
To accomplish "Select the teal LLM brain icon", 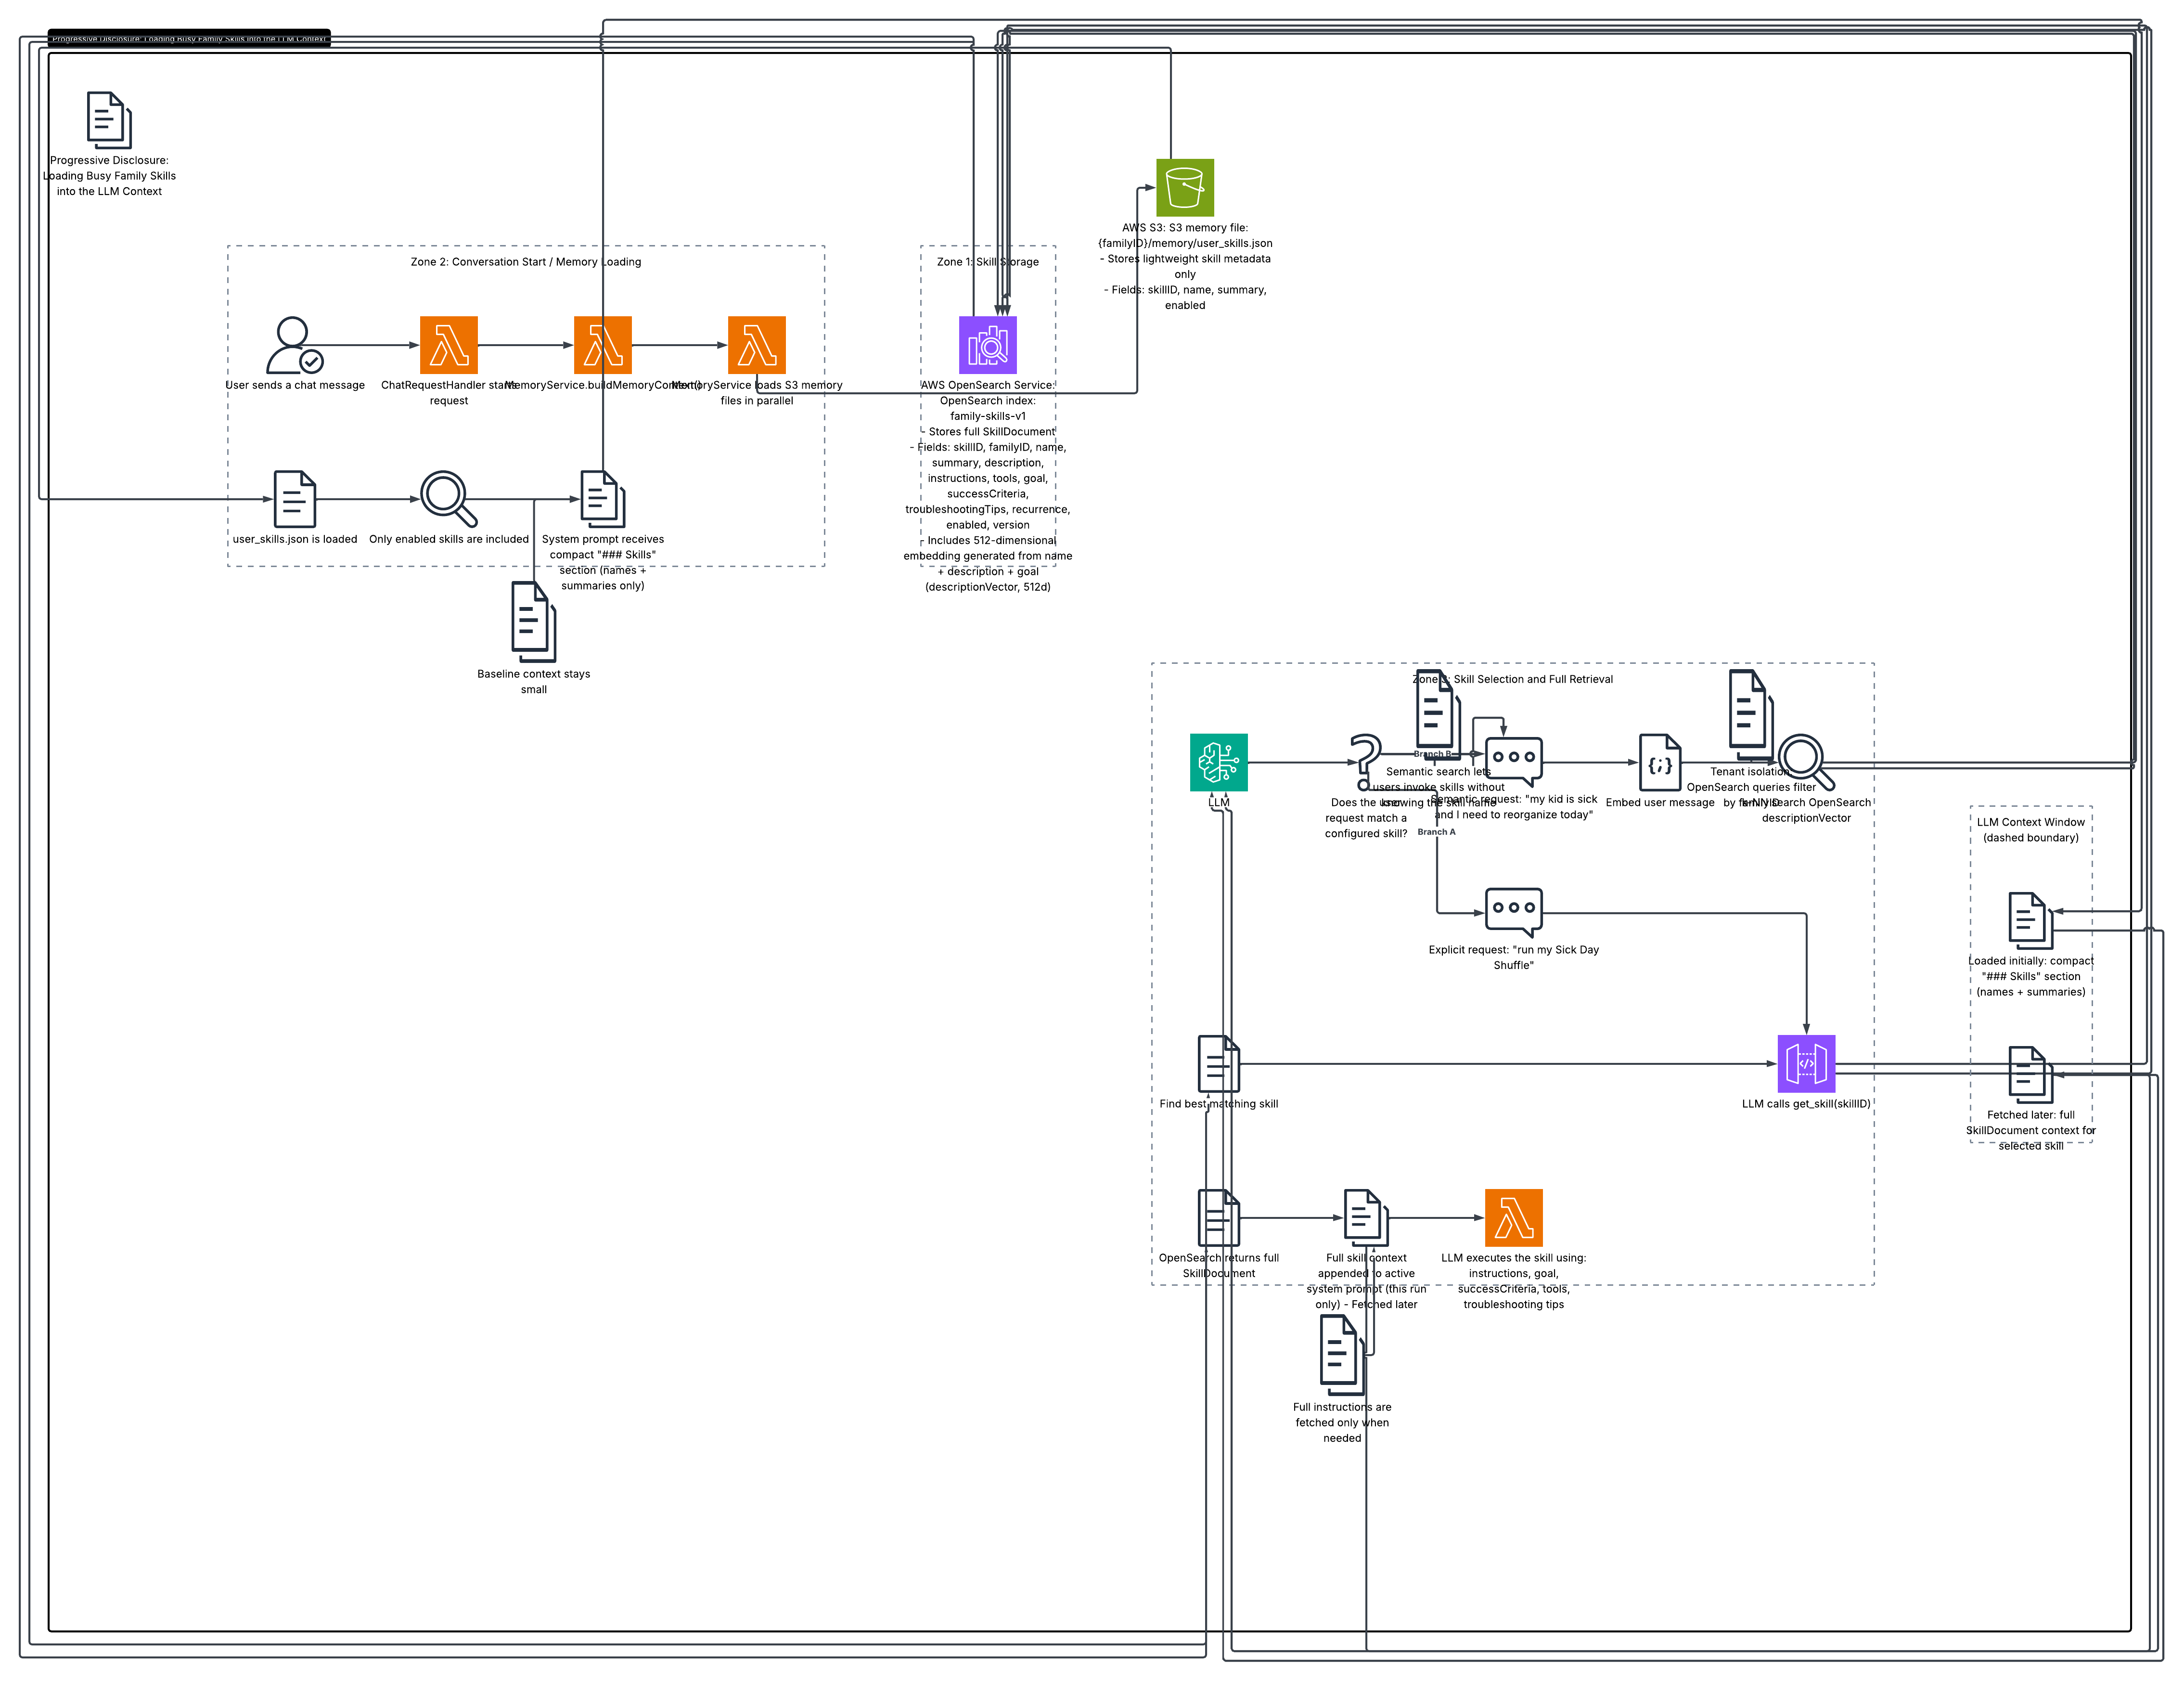I will click(1219, 762).
